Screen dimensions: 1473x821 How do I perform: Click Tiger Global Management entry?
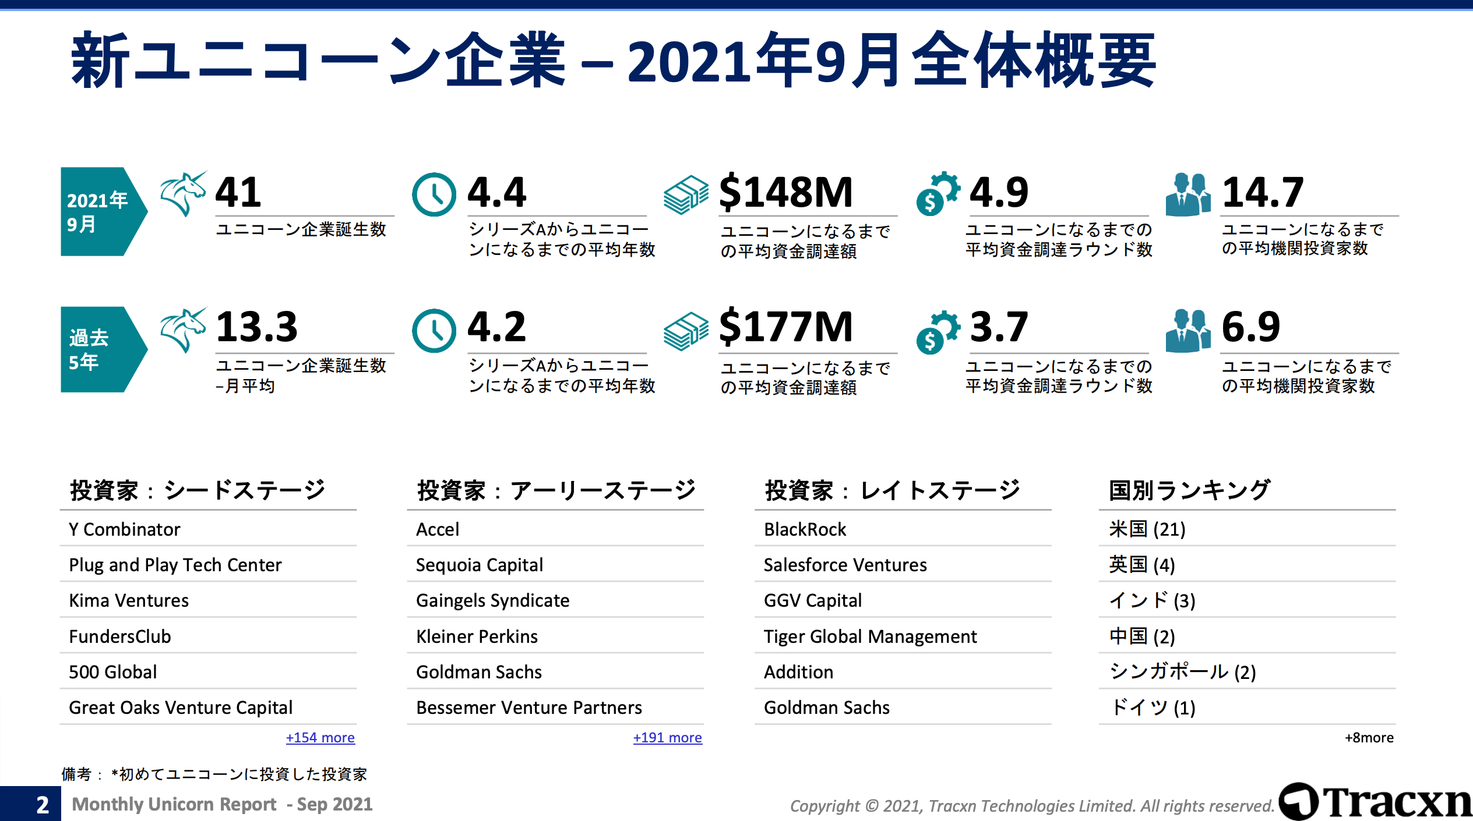coord(870,636)
